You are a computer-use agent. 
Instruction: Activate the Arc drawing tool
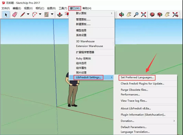click(35, 14)
